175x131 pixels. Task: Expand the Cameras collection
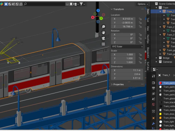[x=156, y=62]
